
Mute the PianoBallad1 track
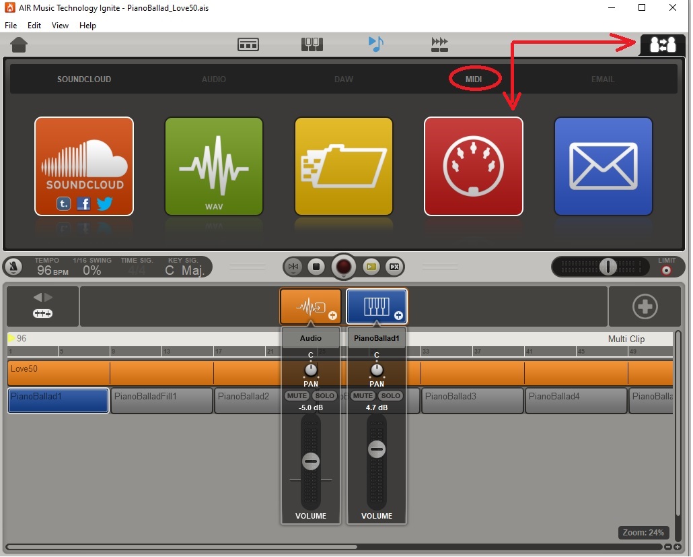[363, 396]
